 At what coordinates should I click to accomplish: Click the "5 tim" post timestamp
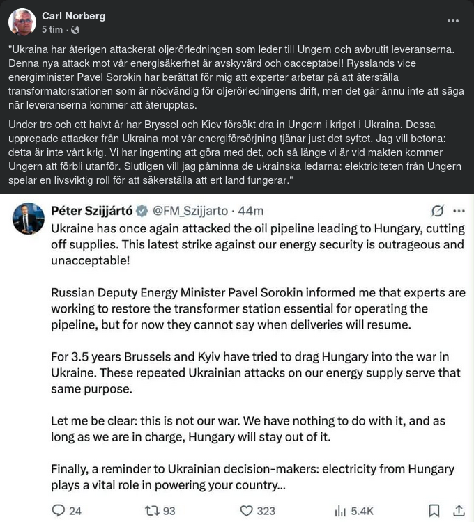(x=53, y=30)
